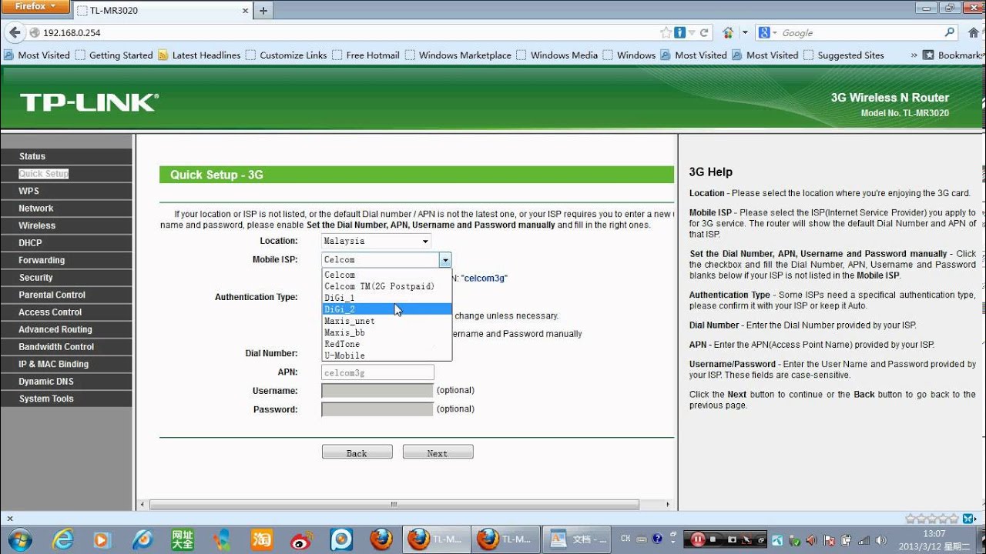Choose Celcom TM(2G Postpaid) from list
This screenshot has width=986, height=554.
click(386, 286)
